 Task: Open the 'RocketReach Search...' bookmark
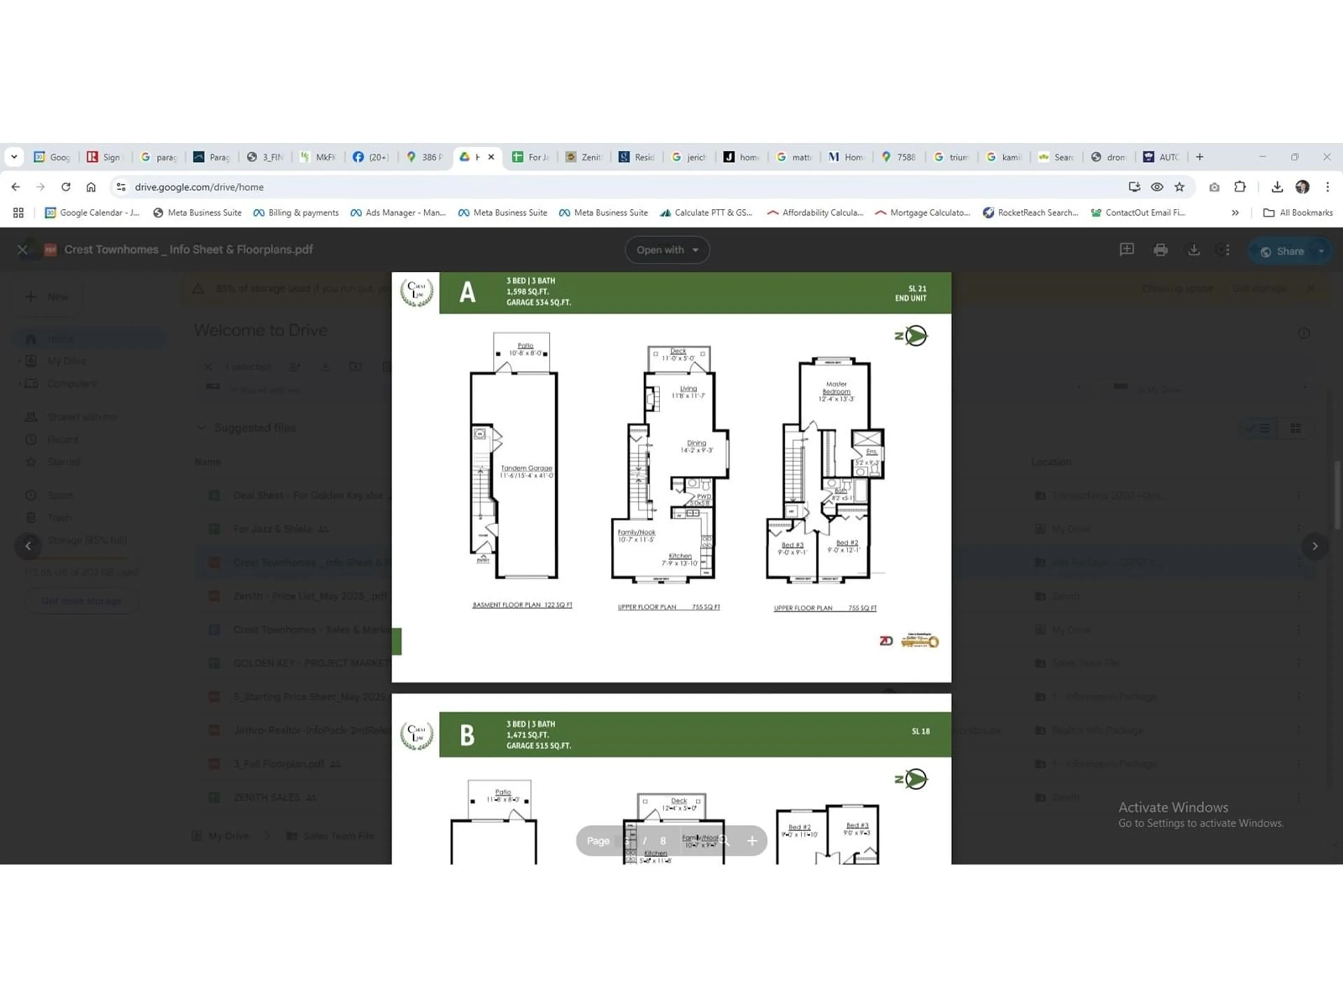pos(1030,213)
